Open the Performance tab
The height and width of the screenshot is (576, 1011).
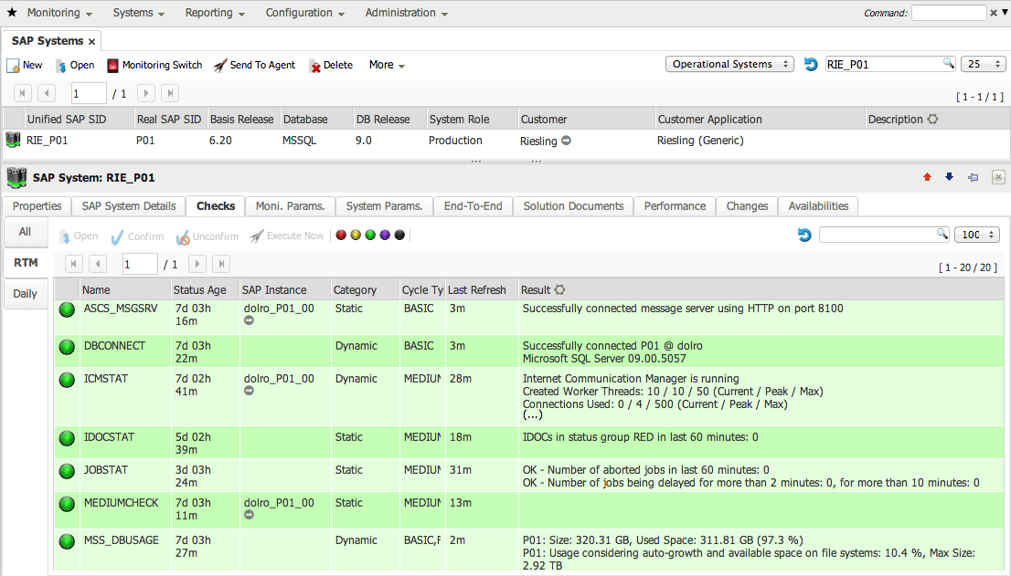[675, 206]
